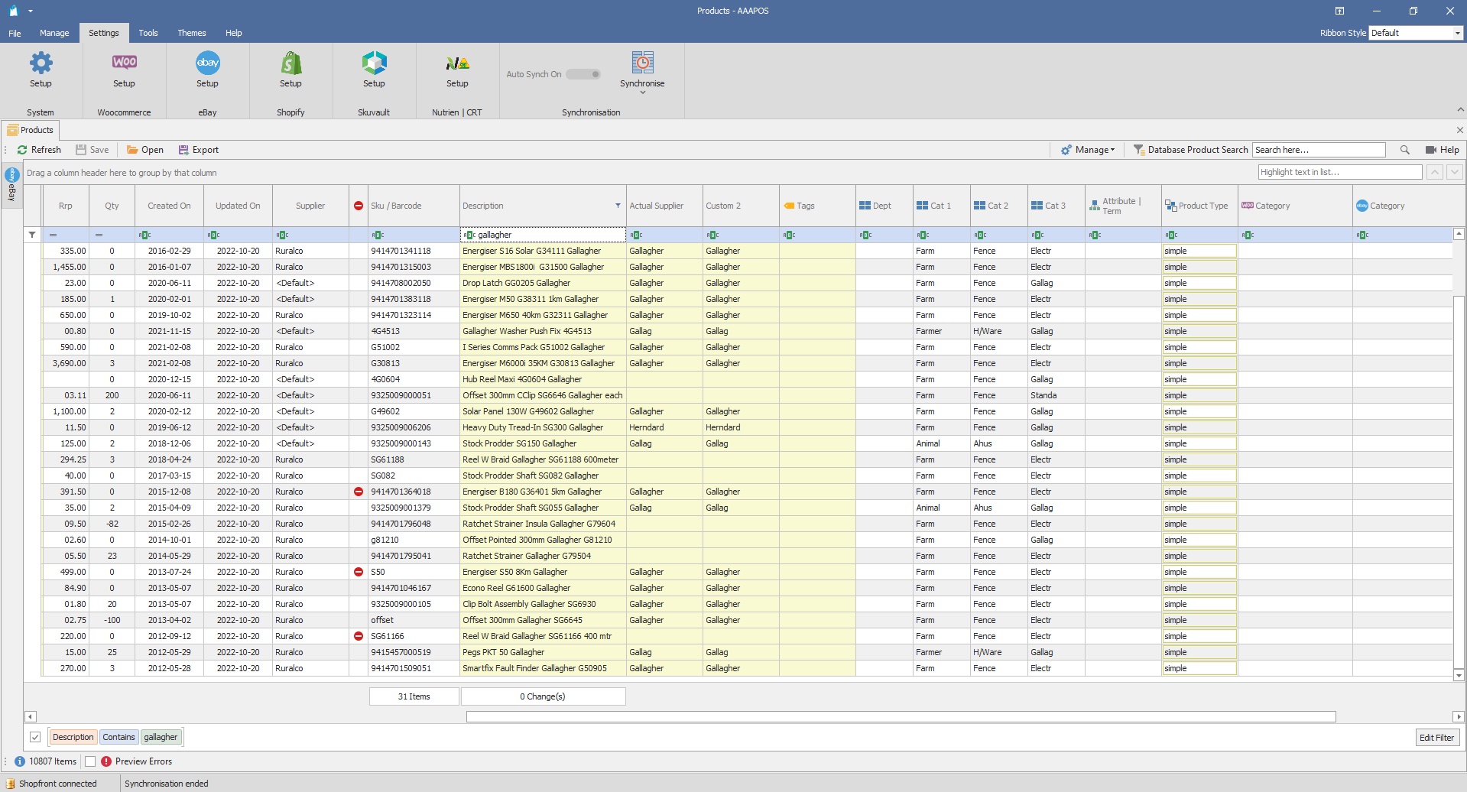Screen dimensions: 1467x792
Task: Click Preview Errors red warning icon
Action: (x=106, y=761)
